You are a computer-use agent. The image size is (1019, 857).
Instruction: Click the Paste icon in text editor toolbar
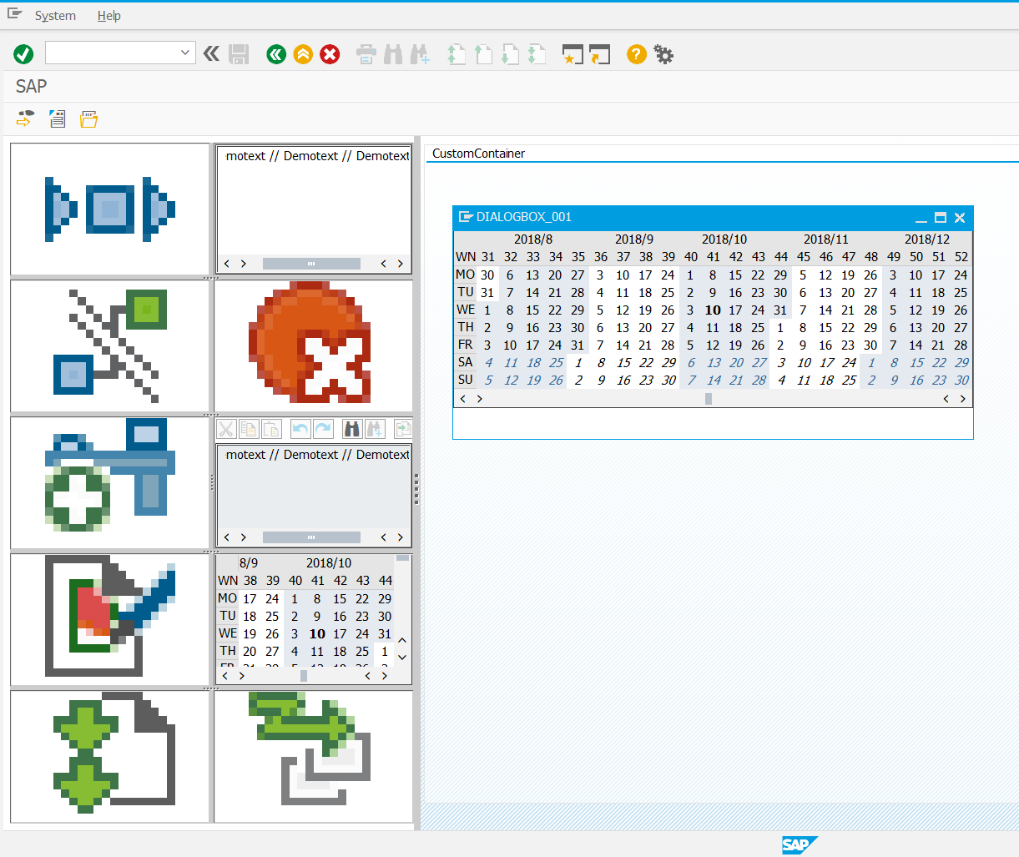[x=271, y=429]
